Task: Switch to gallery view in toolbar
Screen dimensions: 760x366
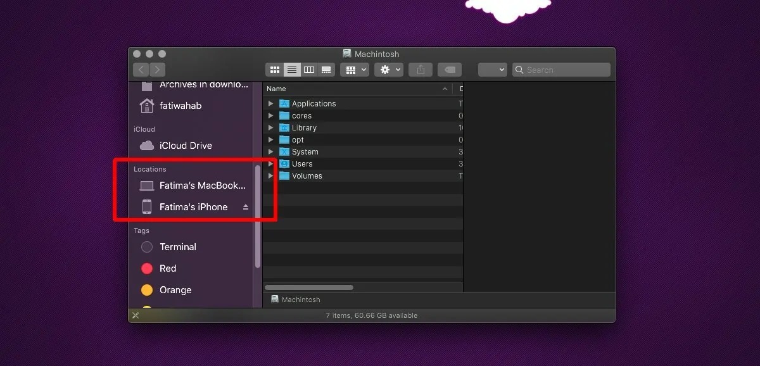Action: tap(326, 70)
